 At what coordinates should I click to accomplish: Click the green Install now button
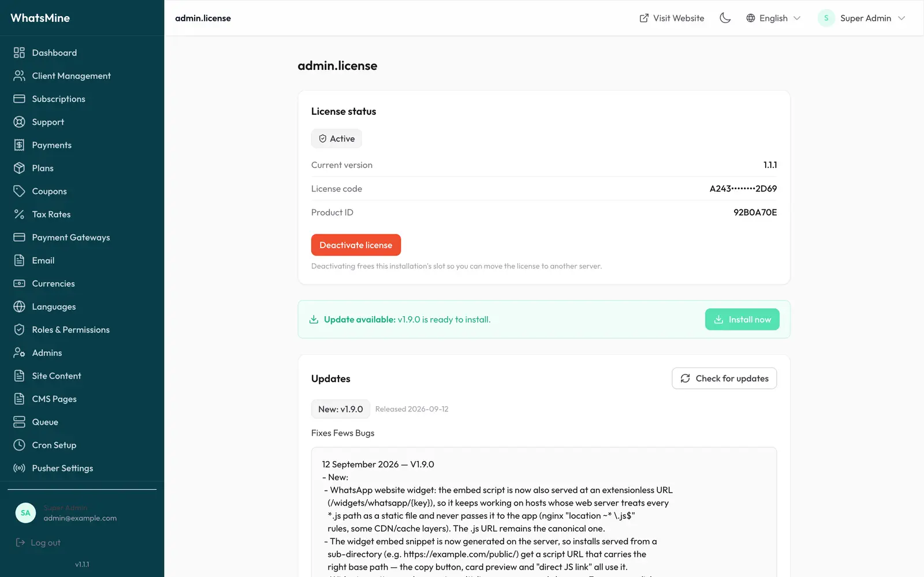pos(742,320)
